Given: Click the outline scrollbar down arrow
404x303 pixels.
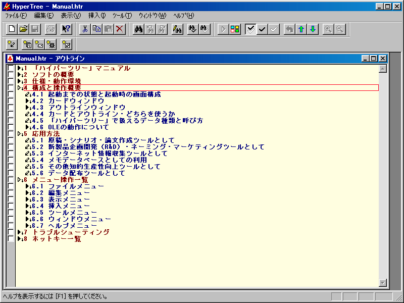Looking at the screenshot, I should pos(383,283).
